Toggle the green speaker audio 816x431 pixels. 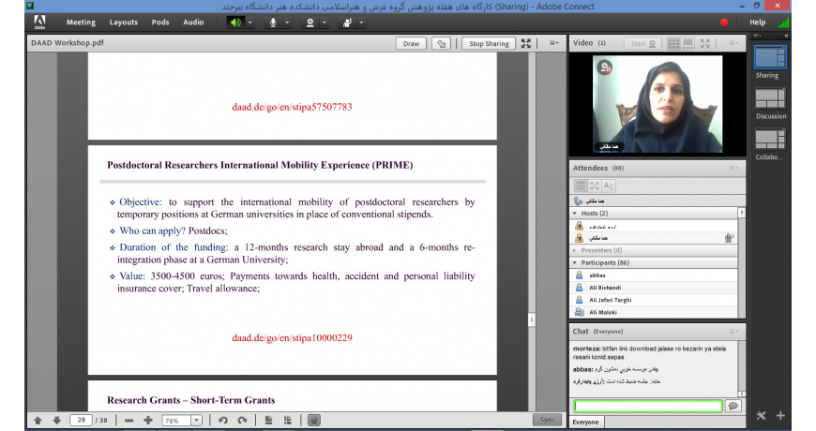click(x=235, y=22)
